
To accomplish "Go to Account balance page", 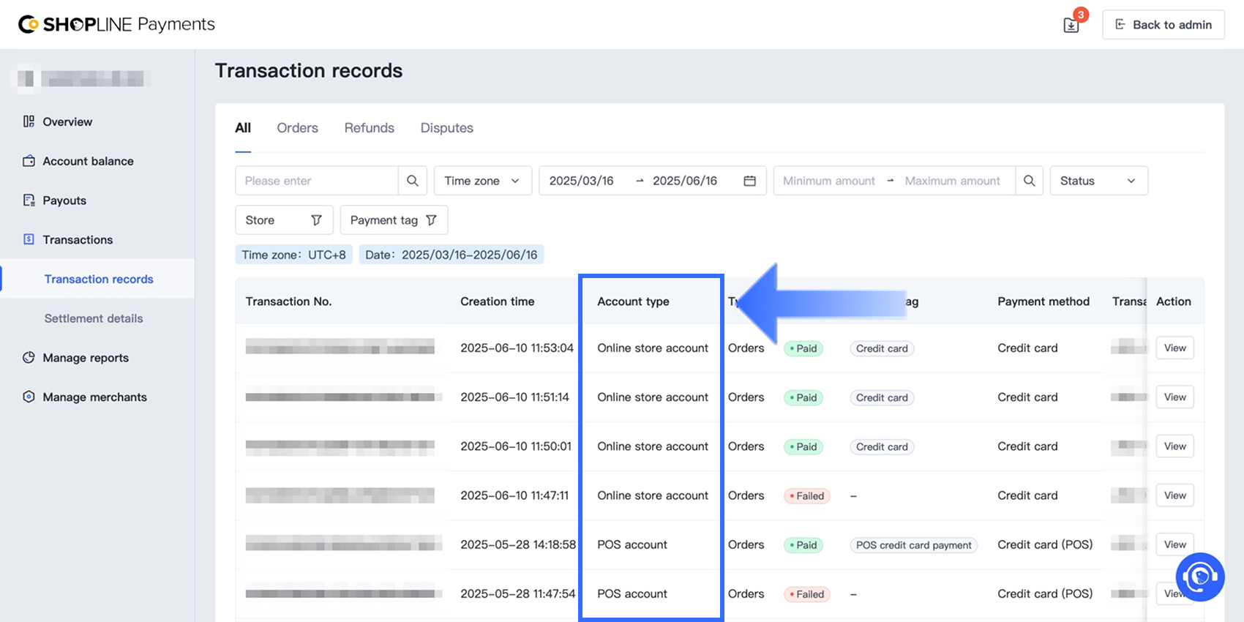I will pos(88,161).
